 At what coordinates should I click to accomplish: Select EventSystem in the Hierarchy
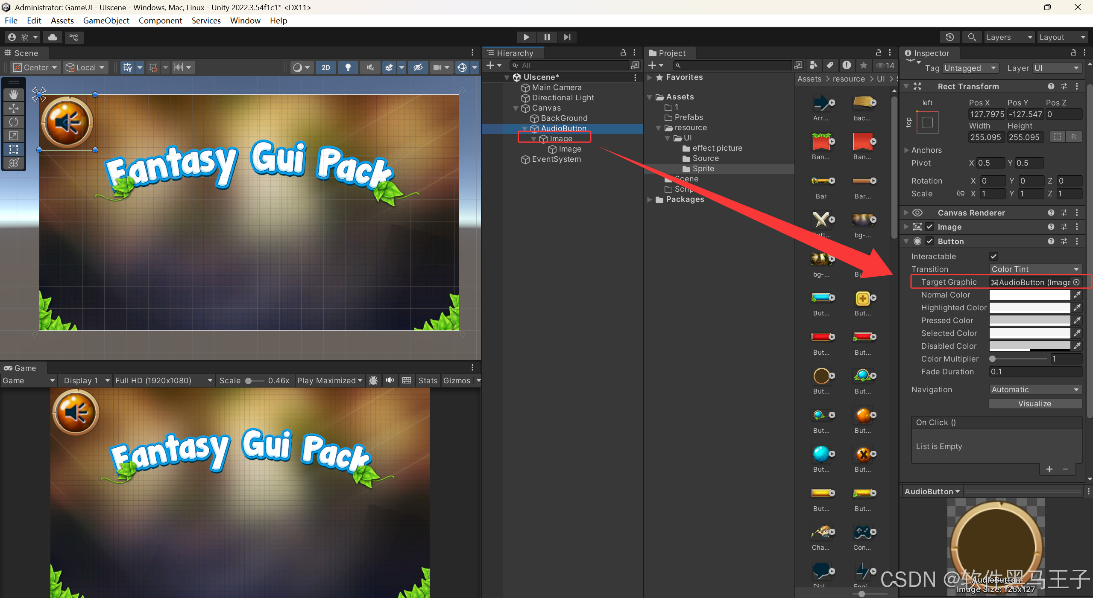pyautogui.click(x=556, y=159)
